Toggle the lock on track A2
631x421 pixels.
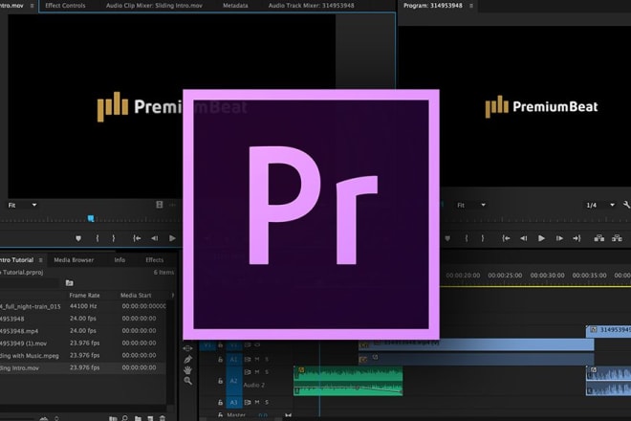point(221,381)
